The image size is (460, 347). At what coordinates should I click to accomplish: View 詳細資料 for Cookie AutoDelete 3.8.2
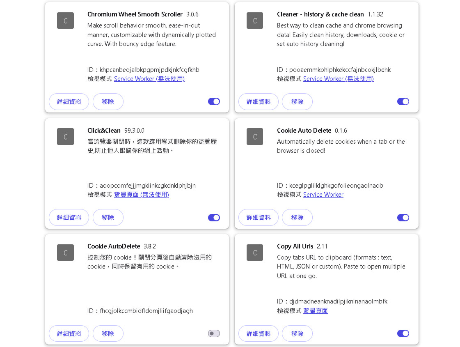click(69, 333)
